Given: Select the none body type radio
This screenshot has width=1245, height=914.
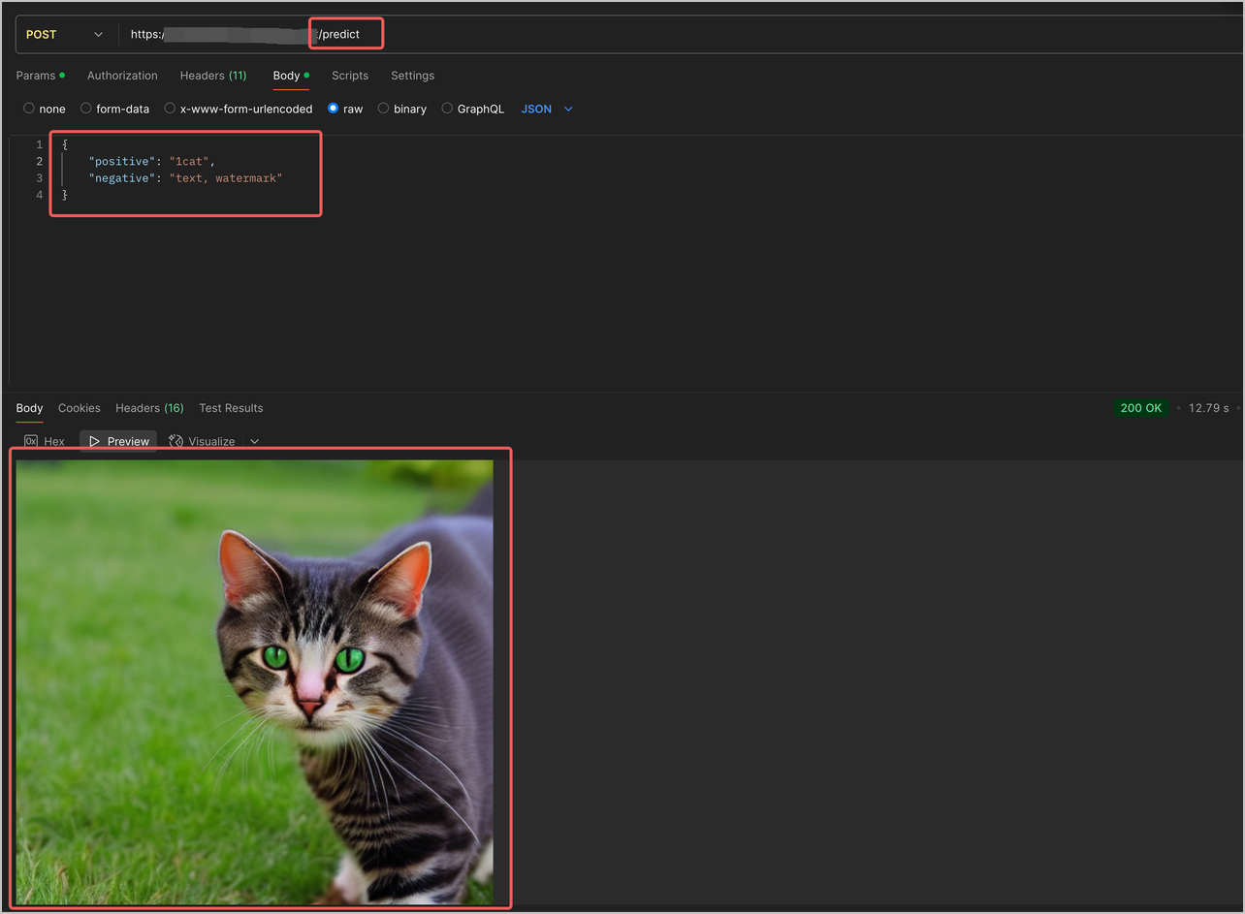Looking at the screenshot, I should tap(29, 109).
